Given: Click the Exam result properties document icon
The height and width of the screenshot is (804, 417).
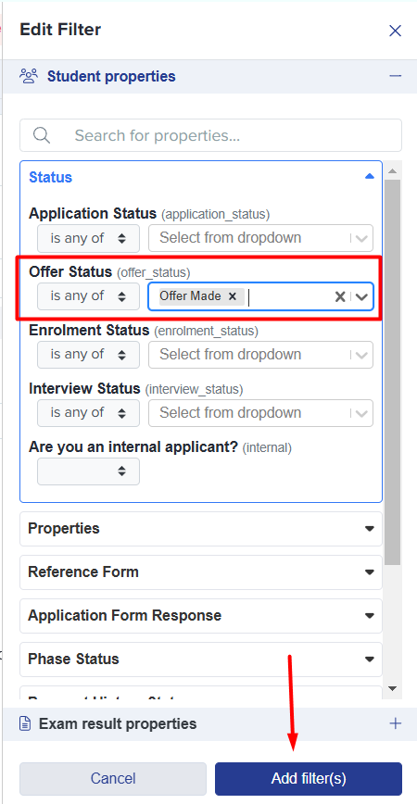Looking at the screenshot, I should [x=25, y=723].
